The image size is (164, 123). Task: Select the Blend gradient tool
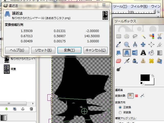pos(160,53)
